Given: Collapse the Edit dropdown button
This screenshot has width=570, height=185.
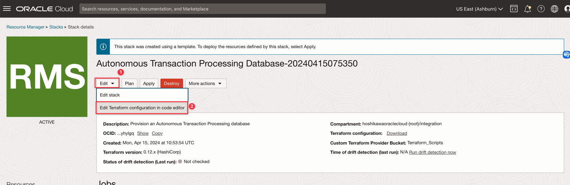Looking at the screenshot, I should tap(107, 83).
